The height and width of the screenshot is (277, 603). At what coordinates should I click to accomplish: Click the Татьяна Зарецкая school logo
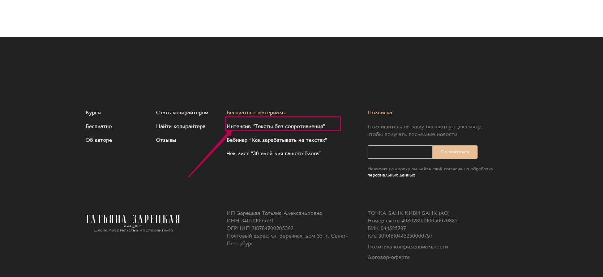pos(133,222)
